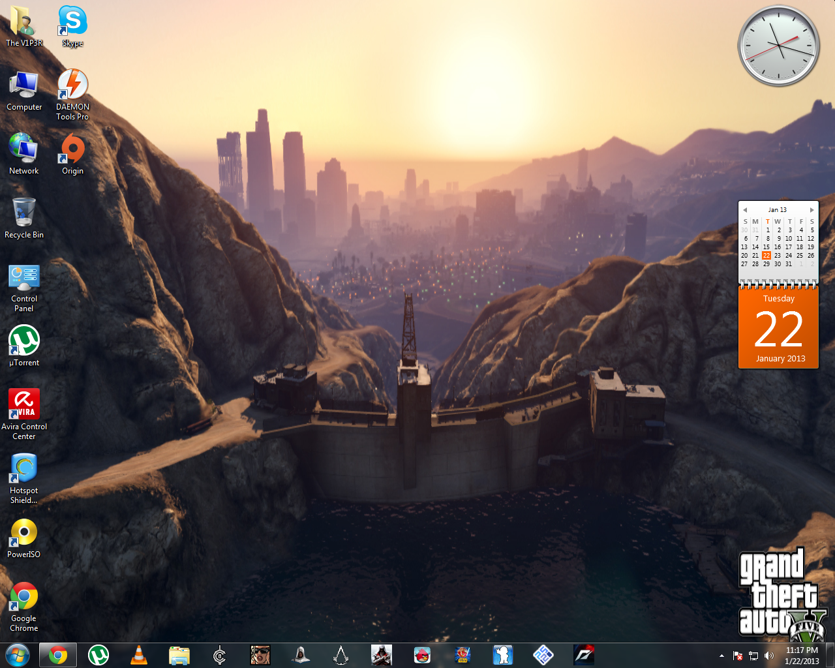Open VLC media player from the taskbar
This screenshot has width=835, height=668.
[x=138, y=654]
